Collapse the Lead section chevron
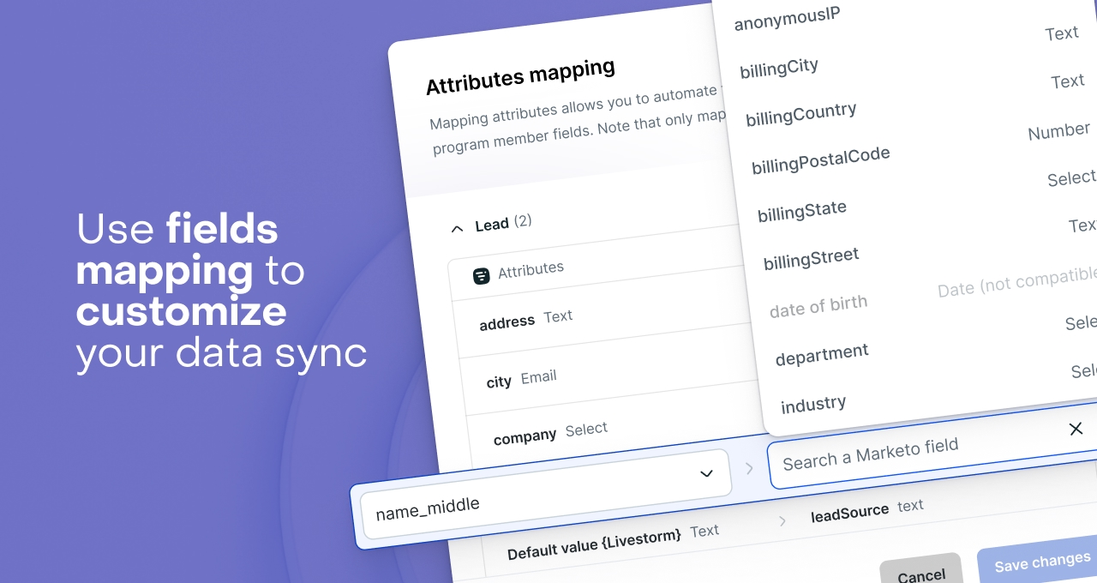 pos(457,229)
